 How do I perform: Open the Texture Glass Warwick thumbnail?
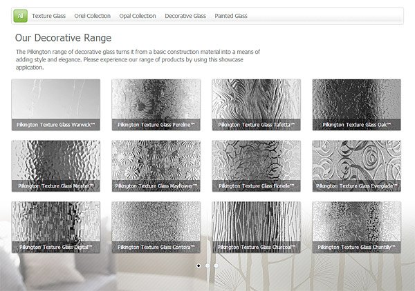point(56,105)
